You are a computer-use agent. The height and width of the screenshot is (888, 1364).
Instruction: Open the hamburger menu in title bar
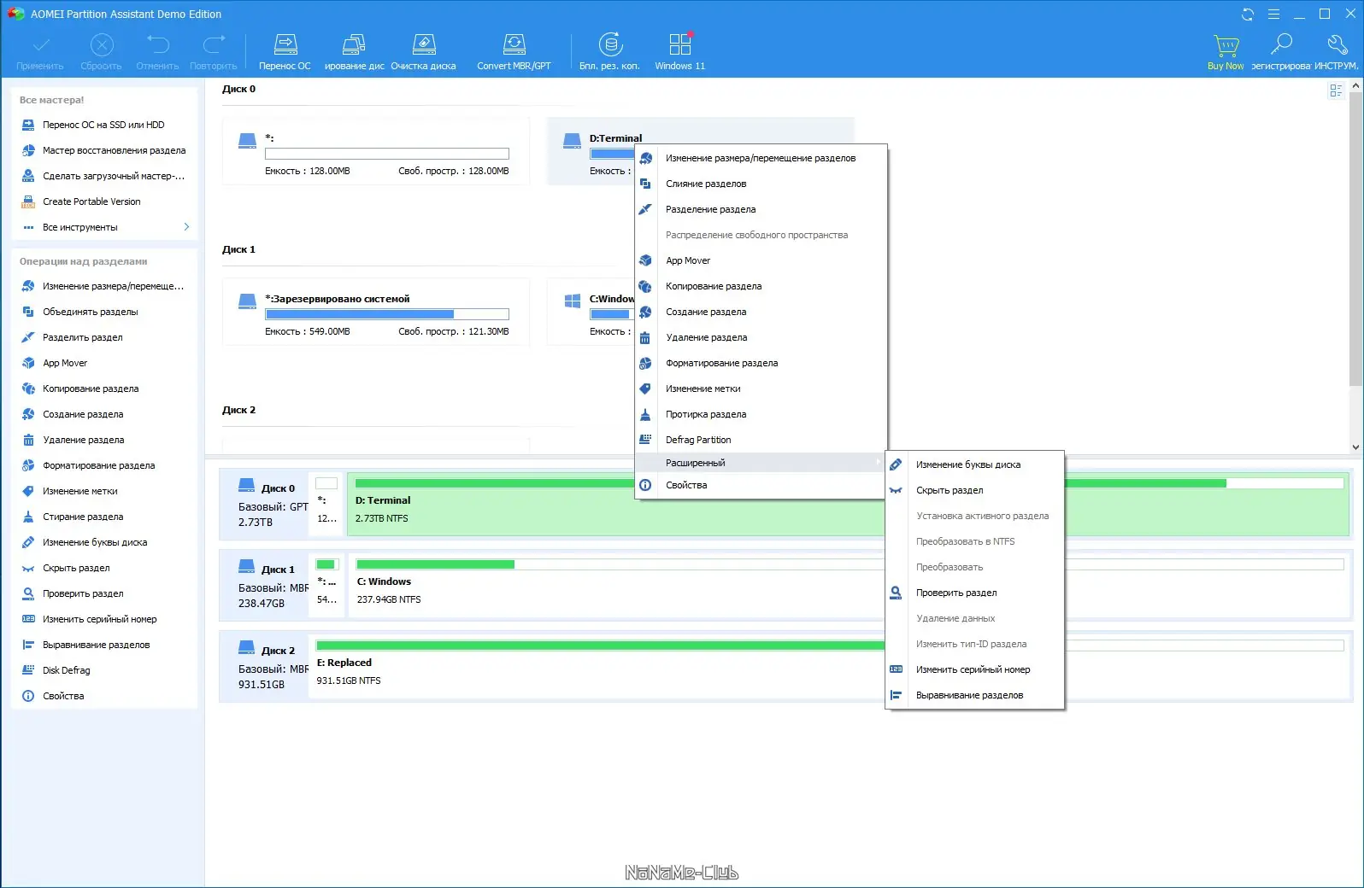(1273, 14)
